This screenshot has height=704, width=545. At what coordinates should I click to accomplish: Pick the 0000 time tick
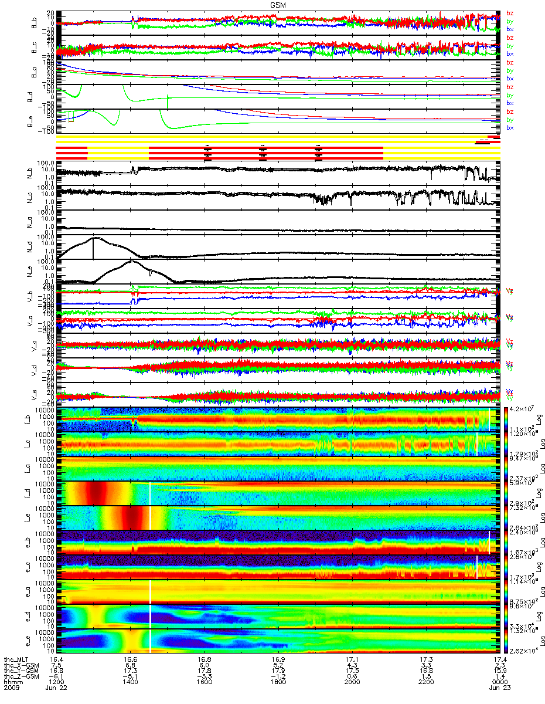[x=499, y=682]
